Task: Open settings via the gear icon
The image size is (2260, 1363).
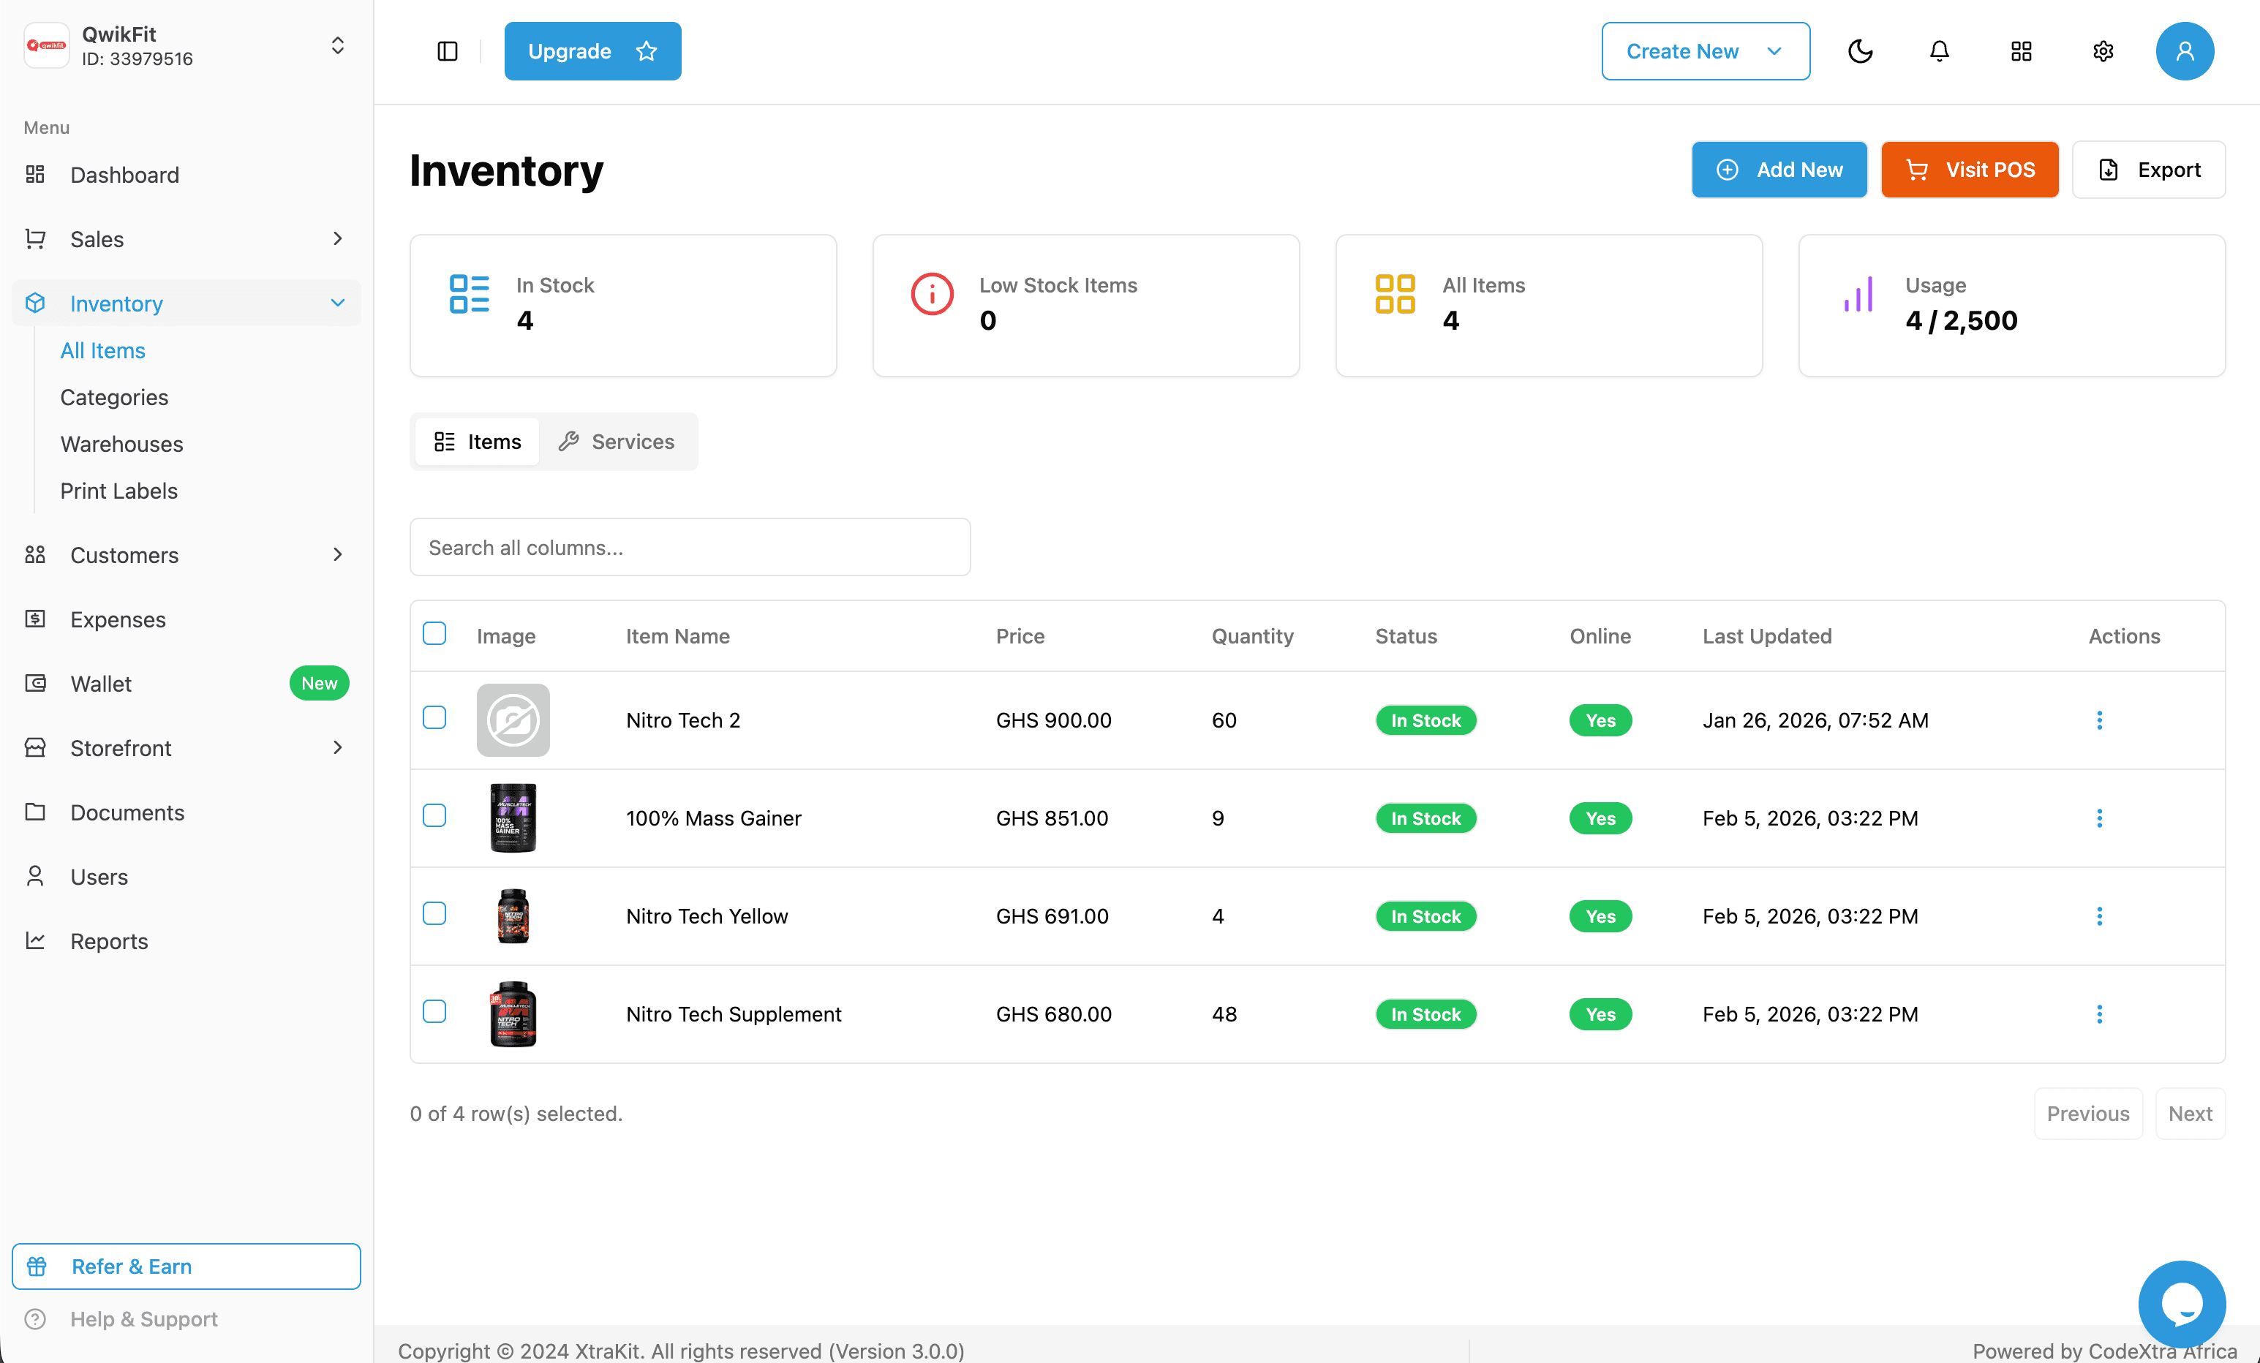Action: (2103, 51)
